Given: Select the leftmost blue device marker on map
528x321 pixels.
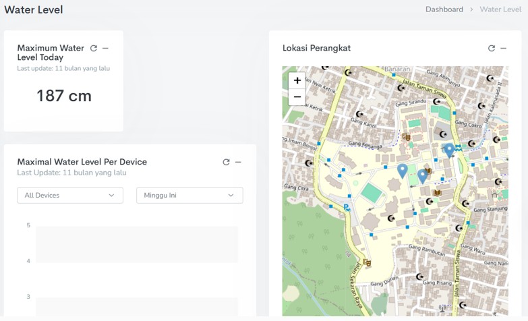Looking at the screenshot, I should 403,170.
